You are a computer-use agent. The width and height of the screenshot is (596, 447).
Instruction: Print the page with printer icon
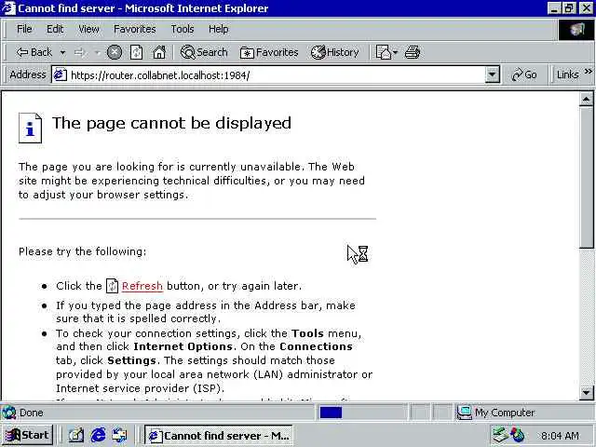pyautogui.click(x=412, y=52)
